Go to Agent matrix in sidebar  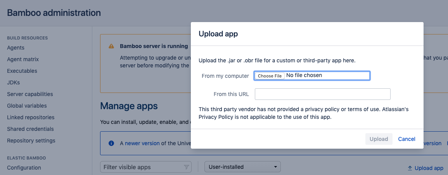pos(23,59)
